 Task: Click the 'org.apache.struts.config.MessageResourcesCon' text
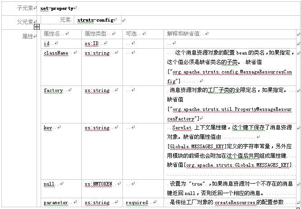tap(232, 72)
